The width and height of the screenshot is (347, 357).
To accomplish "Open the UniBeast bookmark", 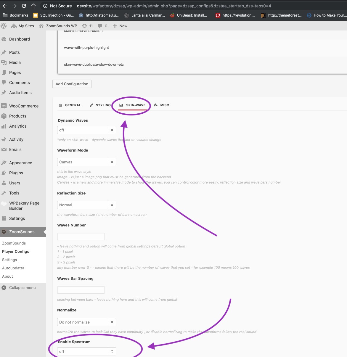I will pyautogui.click(x=189, y=15).
